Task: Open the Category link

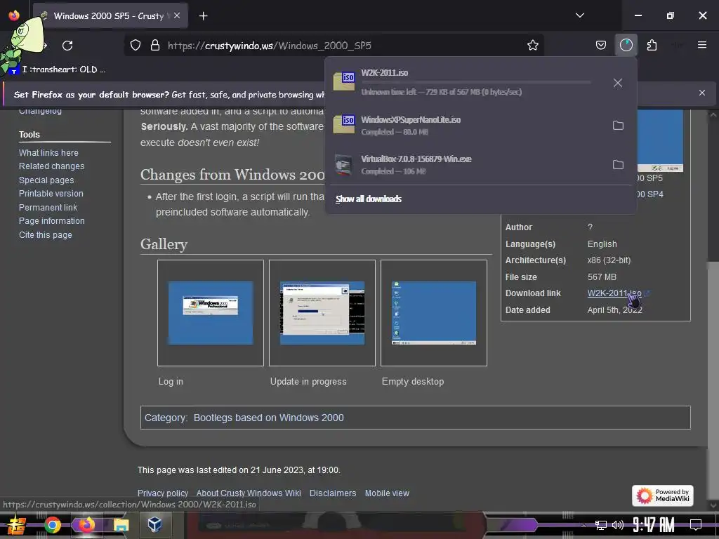Action: [165, 418]
